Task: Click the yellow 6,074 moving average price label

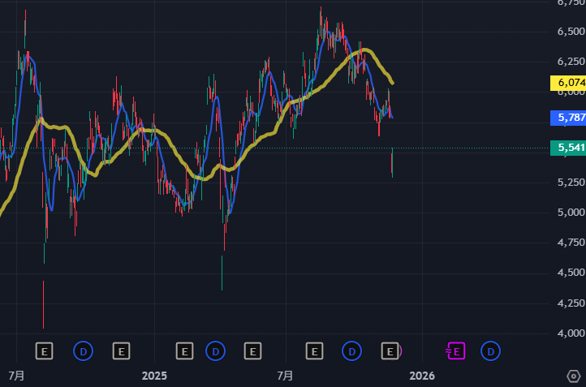Action: click(567, 82)
